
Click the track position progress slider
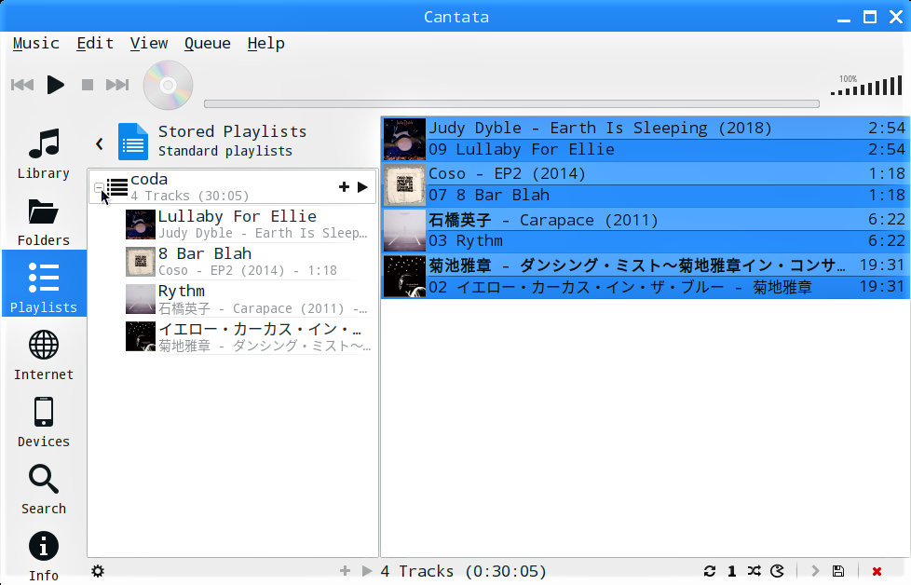pos(511,104)
